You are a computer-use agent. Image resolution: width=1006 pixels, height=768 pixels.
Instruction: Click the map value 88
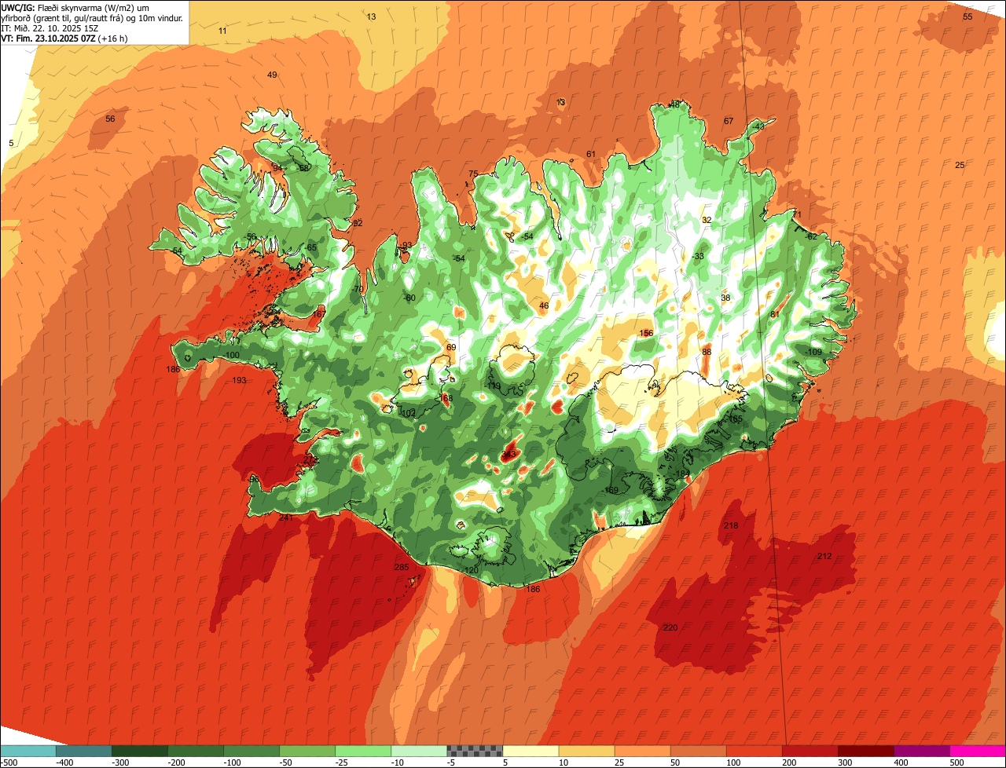tap(707, 352)
